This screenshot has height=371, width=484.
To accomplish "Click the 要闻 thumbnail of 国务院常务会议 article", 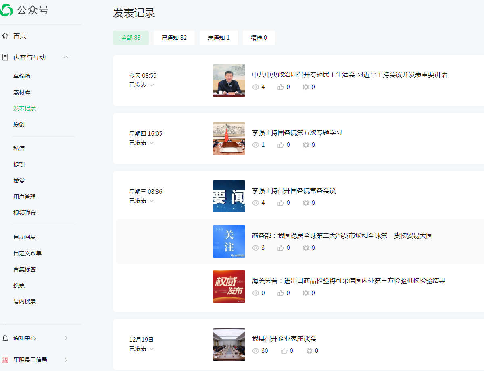I will coord(229,196).
